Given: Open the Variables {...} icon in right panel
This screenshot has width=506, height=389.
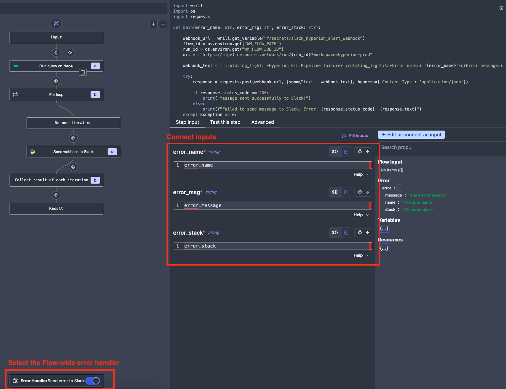Looking at the screenshot, I should click(x=384, y=228).
